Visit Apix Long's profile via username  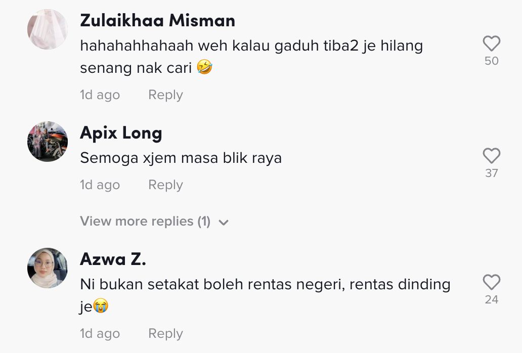pyautogui.click(x=121, y=133)
